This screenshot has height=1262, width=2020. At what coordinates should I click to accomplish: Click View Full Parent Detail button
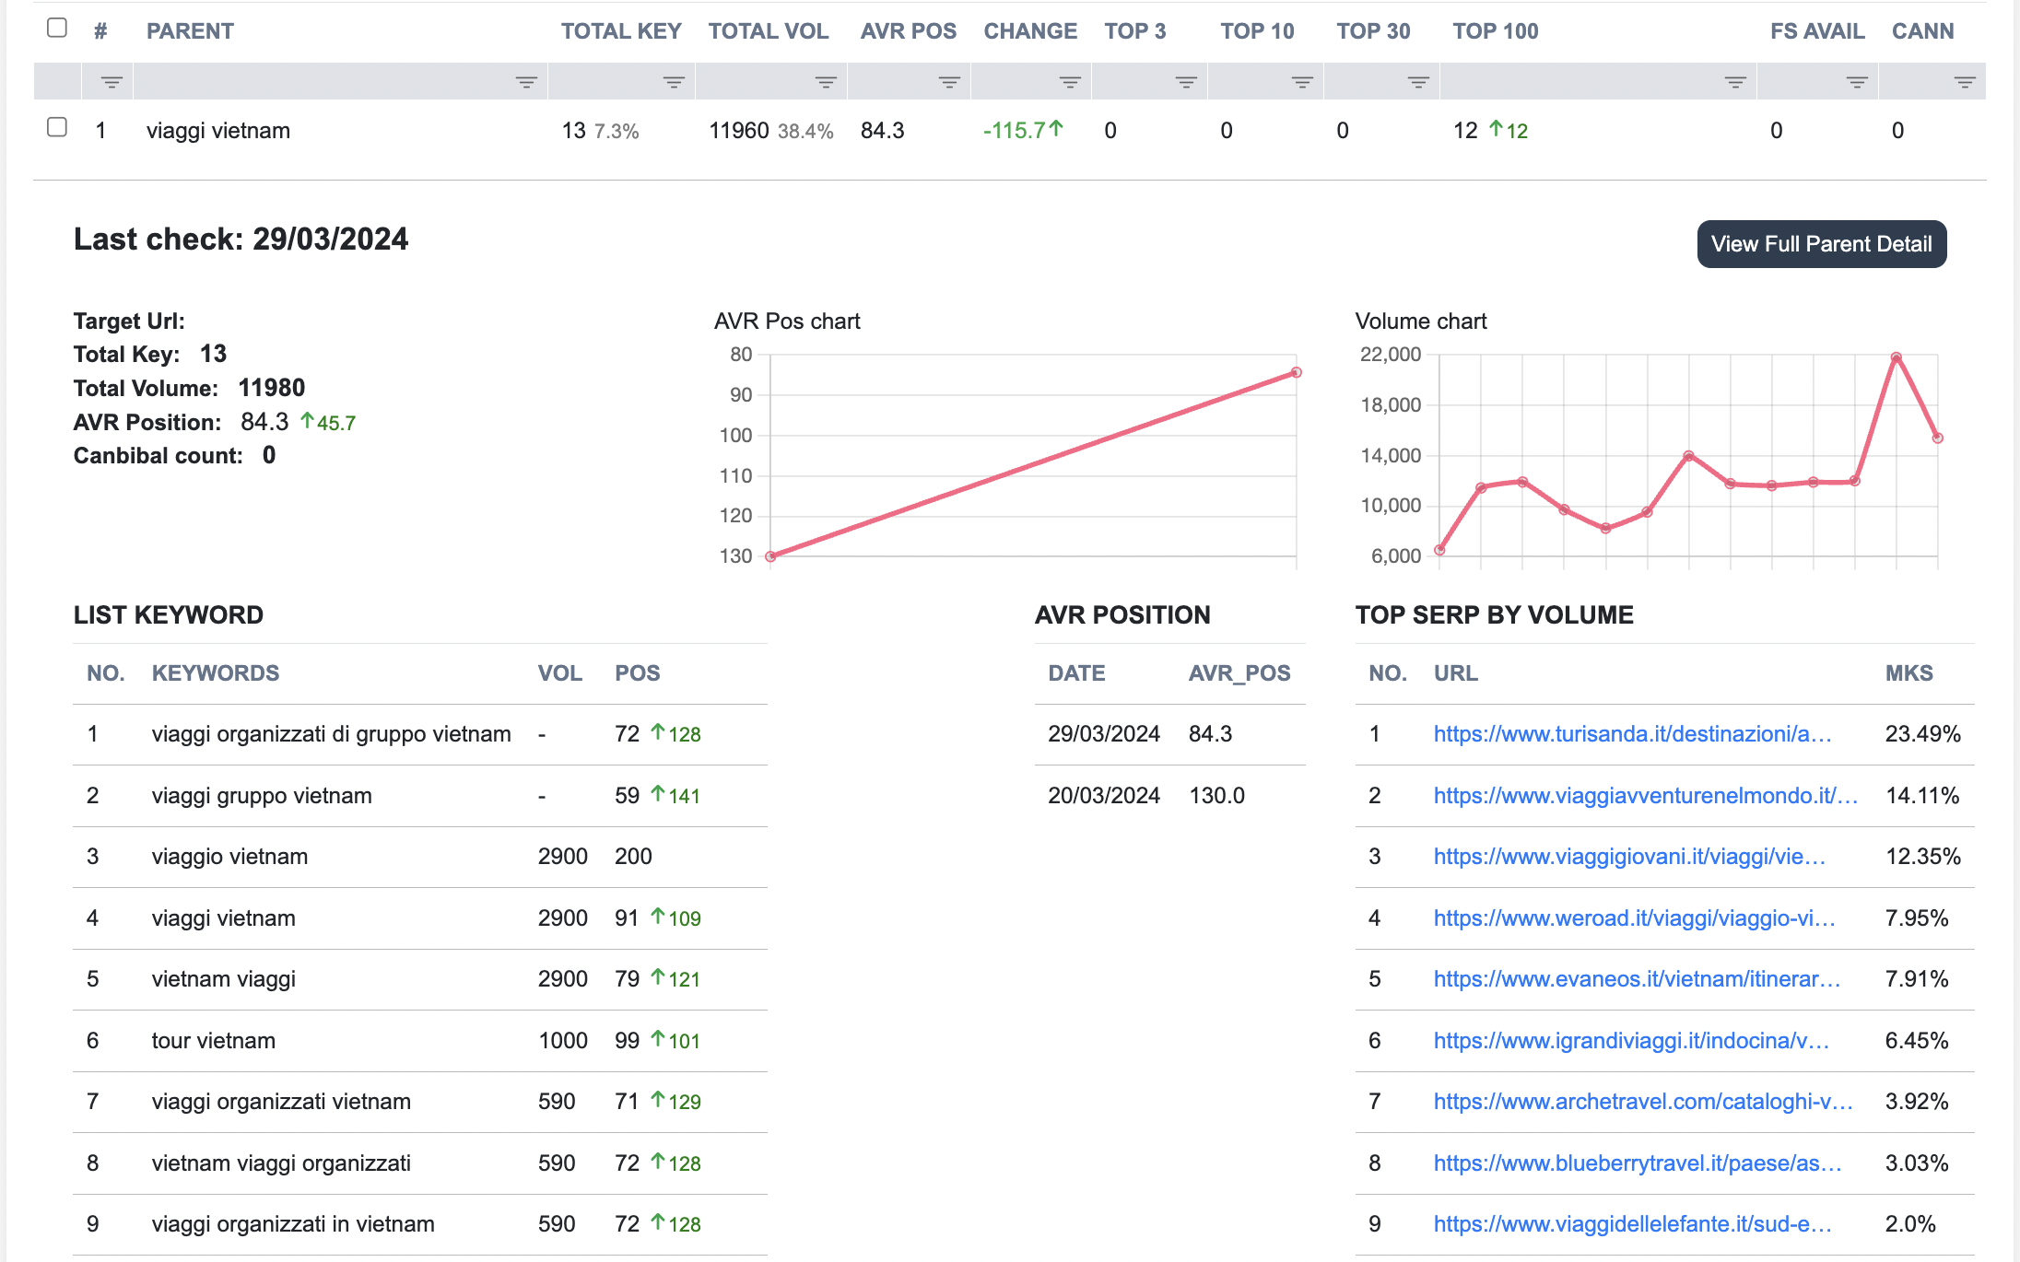tap(1822, 244)
